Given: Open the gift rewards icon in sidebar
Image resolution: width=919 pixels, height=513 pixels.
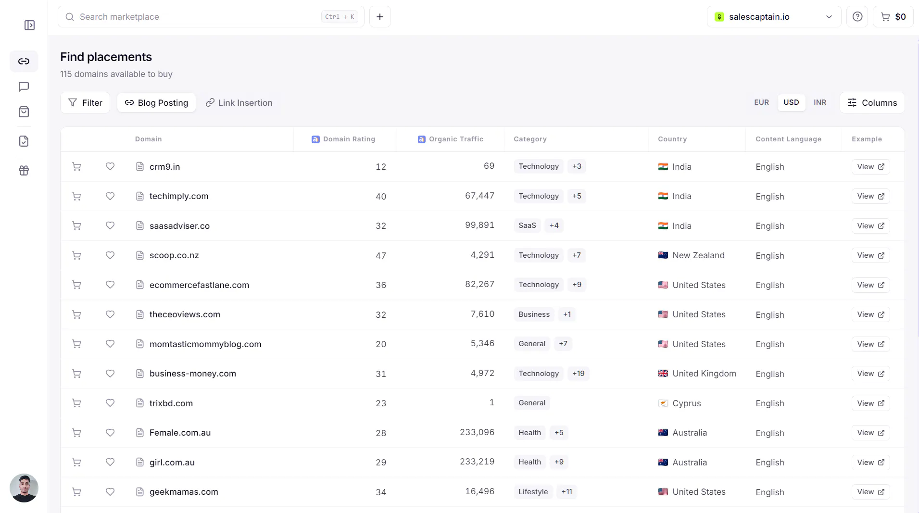Looking at the screenshot, I should (24, 171).
